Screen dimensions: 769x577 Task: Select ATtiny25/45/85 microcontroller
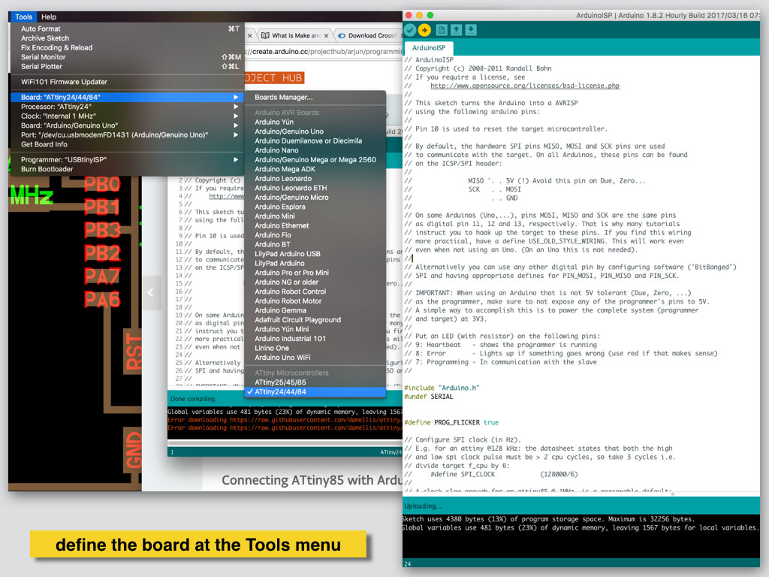point(315,382)
